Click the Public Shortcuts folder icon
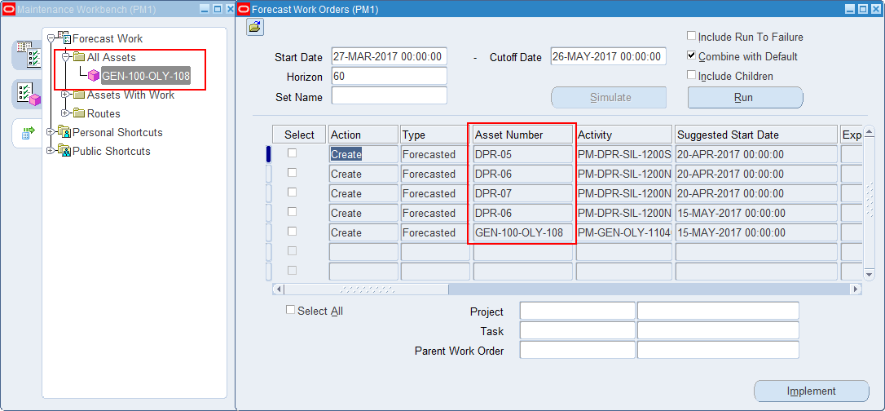 pyautogui.click(x=64, y=151)
